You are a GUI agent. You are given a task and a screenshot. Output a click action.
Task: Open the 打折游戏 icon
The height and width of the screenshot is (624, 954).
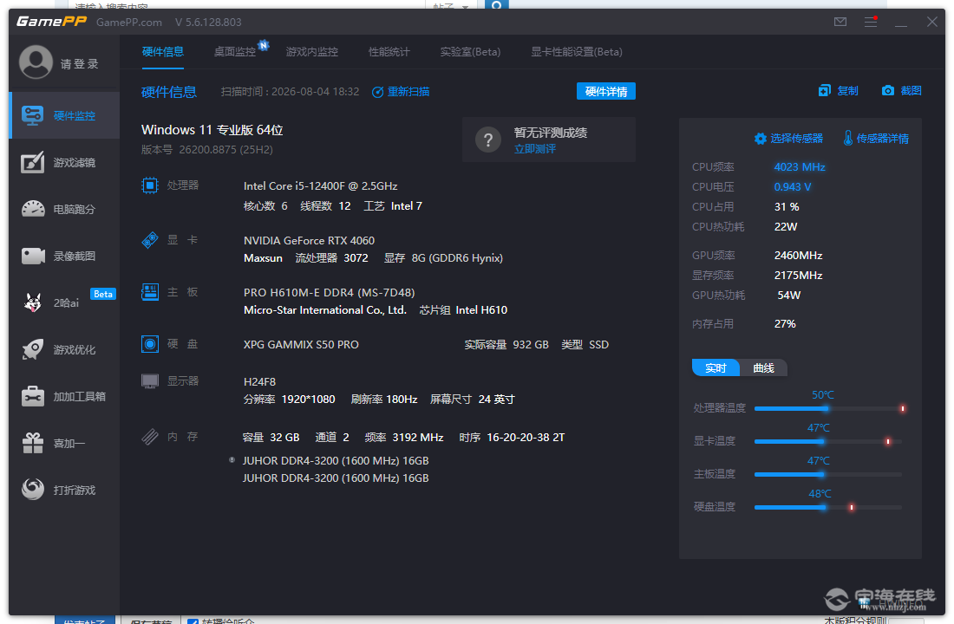(33, 489)
